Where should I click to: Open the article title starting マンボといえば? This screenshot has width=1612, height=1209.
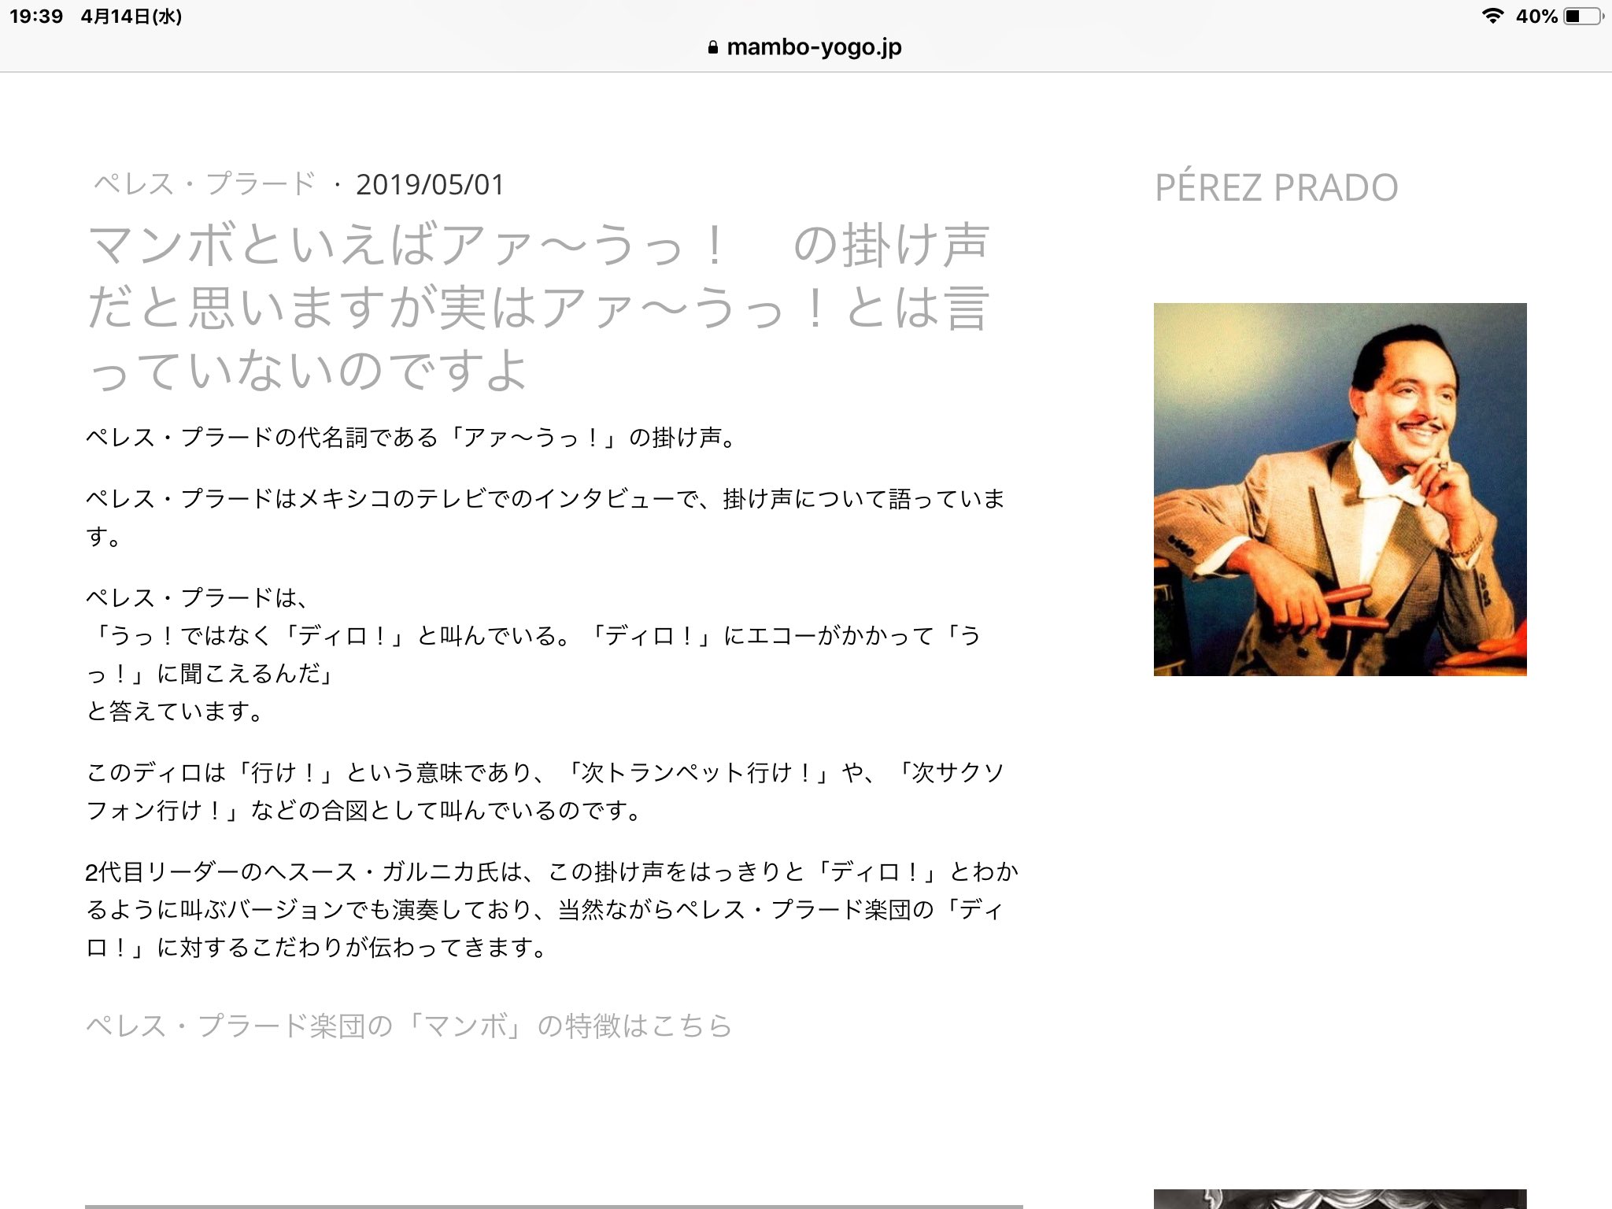pos(538,307)
